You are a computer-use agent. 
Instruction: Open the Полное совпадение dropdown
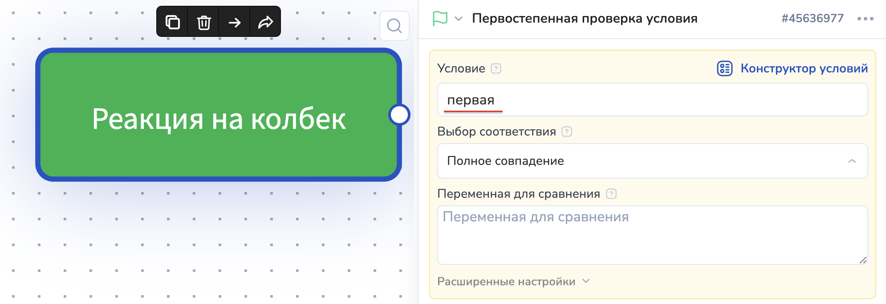(652, 161)
